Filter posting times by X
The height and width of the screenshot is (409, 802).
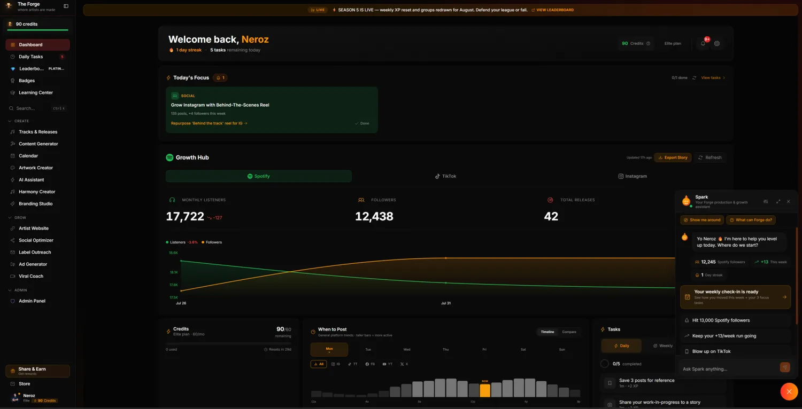tap(404, 364)
